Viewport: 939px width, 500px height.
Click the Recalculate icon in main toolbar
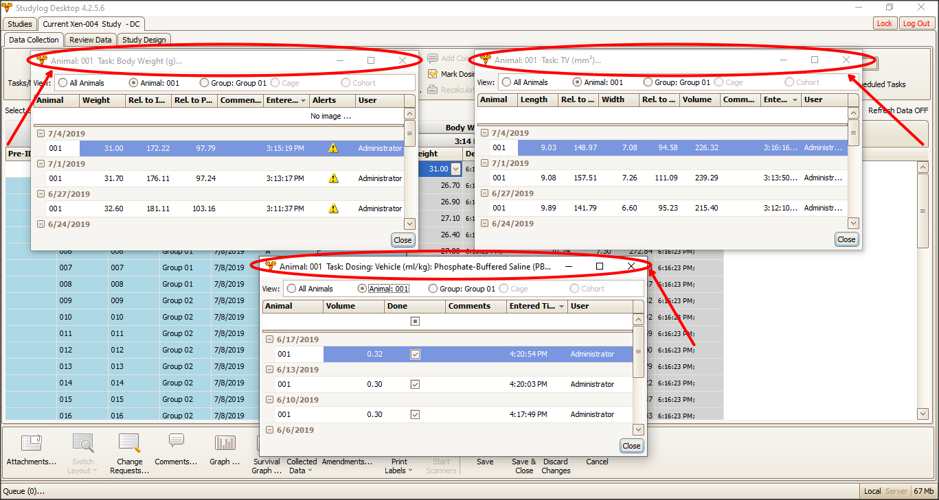pyautogui.click(x=433, y=89)
